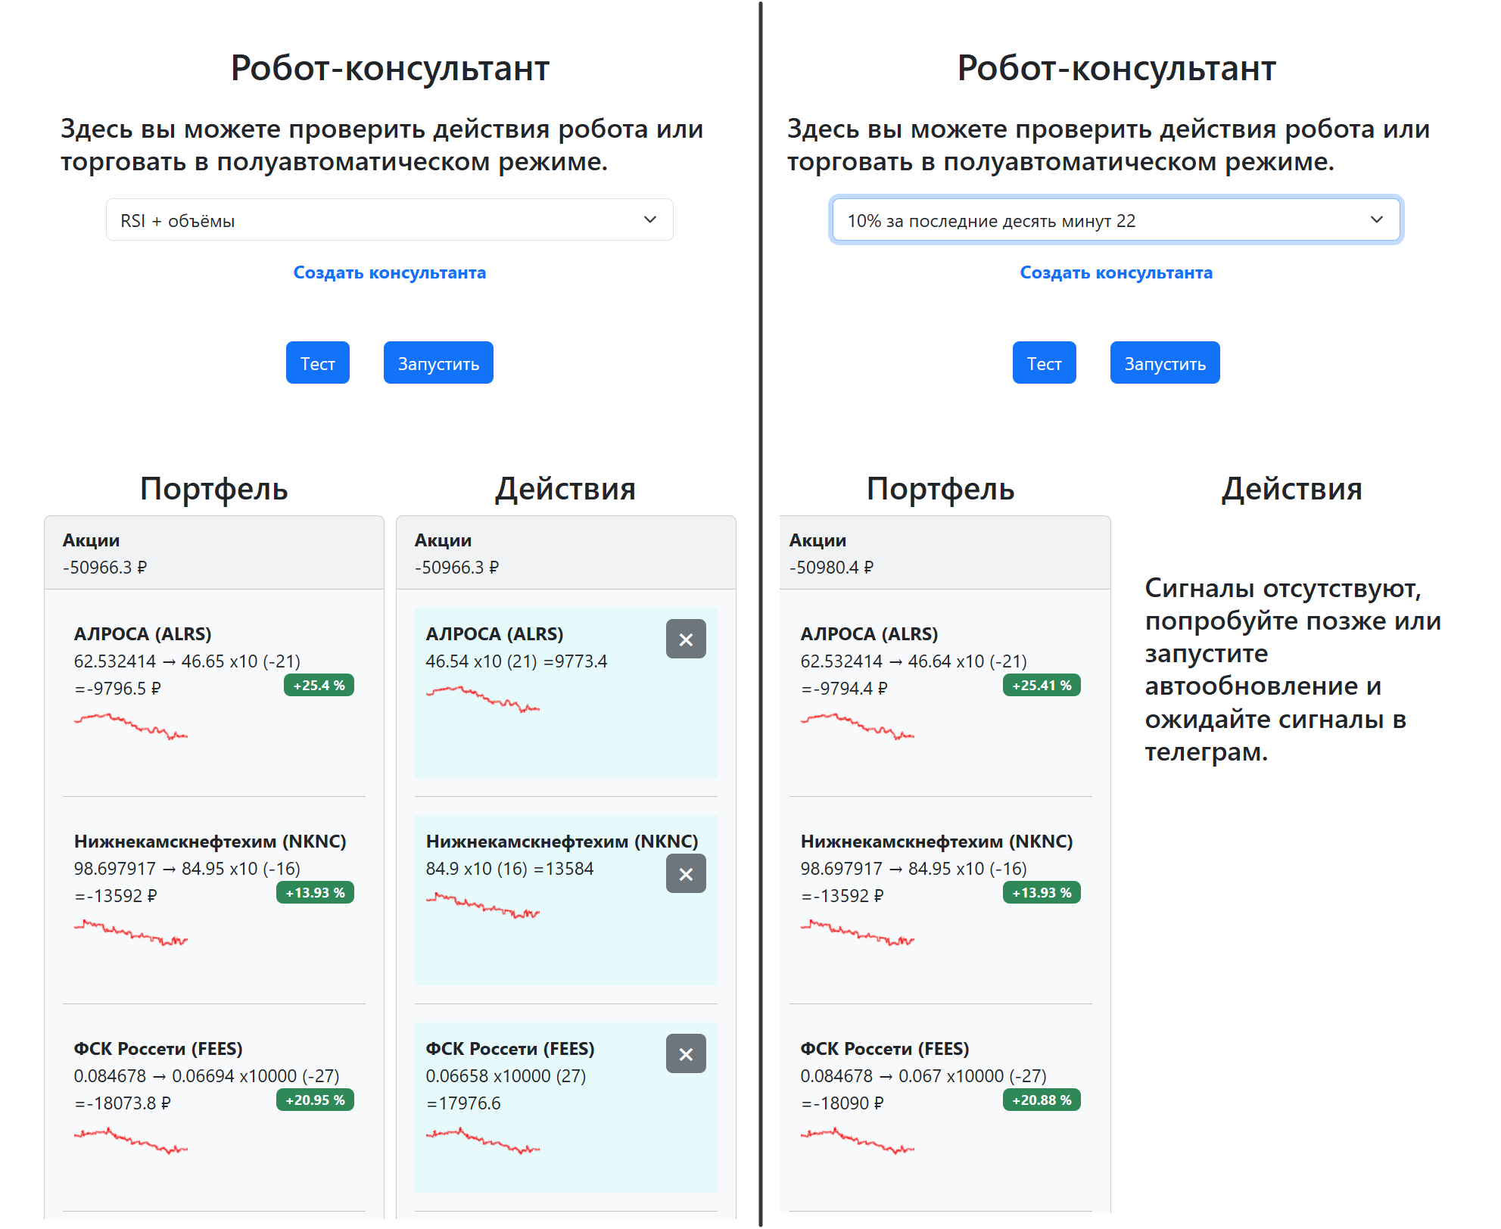Screen dimensions: 1501x1229
Task: Open the right 'Создать консультанта' link
Action: [1116, 272]
